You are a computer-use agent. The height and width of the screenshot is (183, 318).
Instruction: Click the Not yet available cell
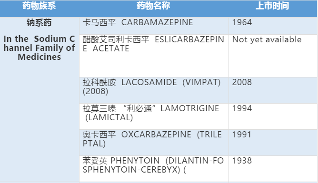[x=273, y=56]
